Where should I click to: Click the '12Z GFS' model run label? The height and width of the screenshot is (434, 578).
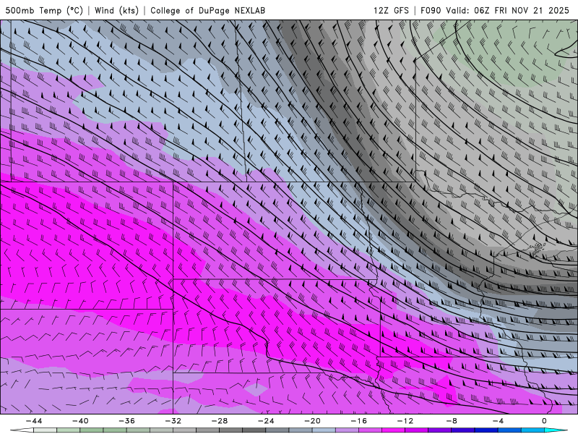tap(391, 10)
